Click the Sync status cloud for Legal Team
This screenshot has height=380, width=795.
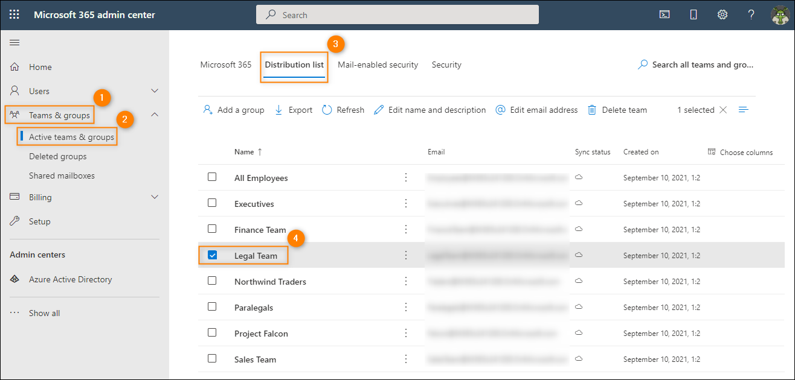pyautogui.click(x=579, y=255)
